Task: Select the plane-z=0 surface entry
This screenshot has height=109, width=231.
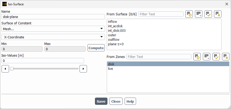Action: pos(116,44)
